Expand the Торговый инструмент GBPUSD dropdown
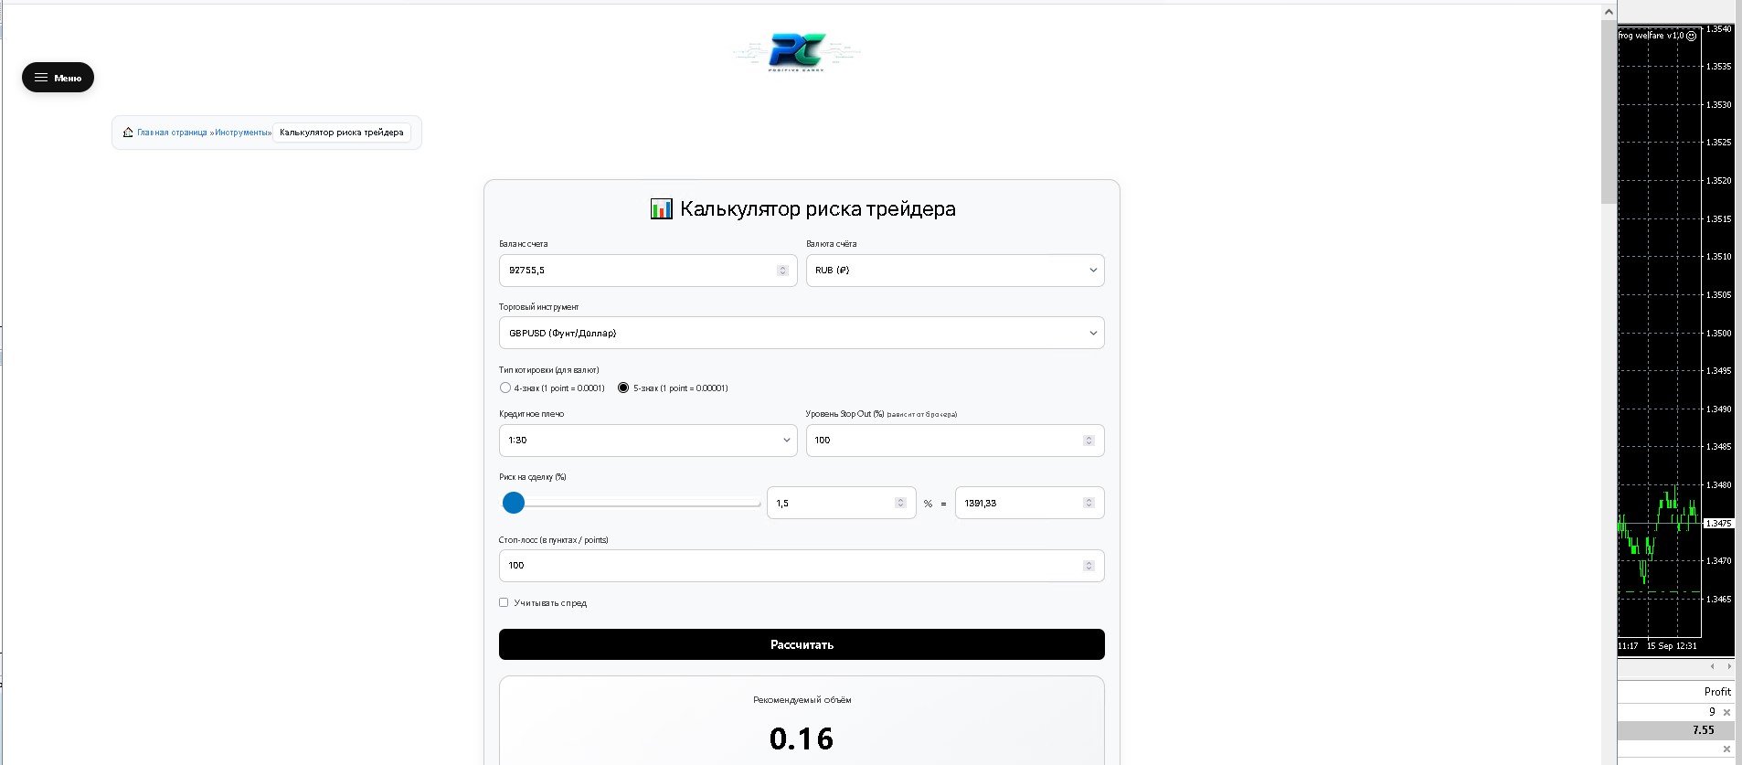 (x=802, y=333)
